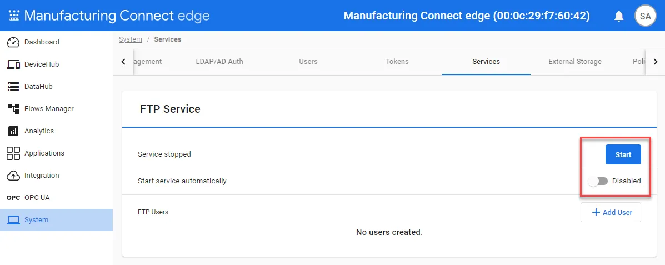The height and width of the screenshot is (265, 665).
Task: Toggle Start service automatically switch
Action: [598, 181]
